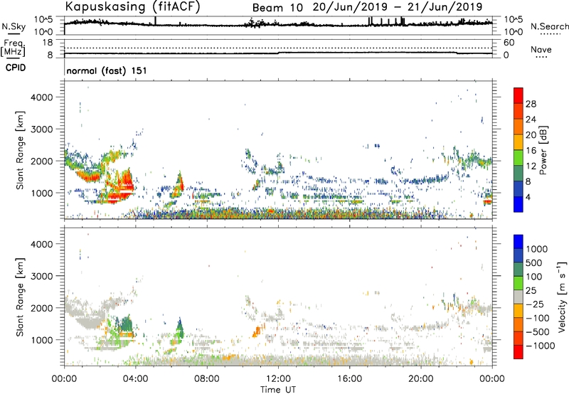Click the 12:00 time tick label
The width and height of the screenshot is (569, 394).
pyautogui.click(x=278, y=379)
